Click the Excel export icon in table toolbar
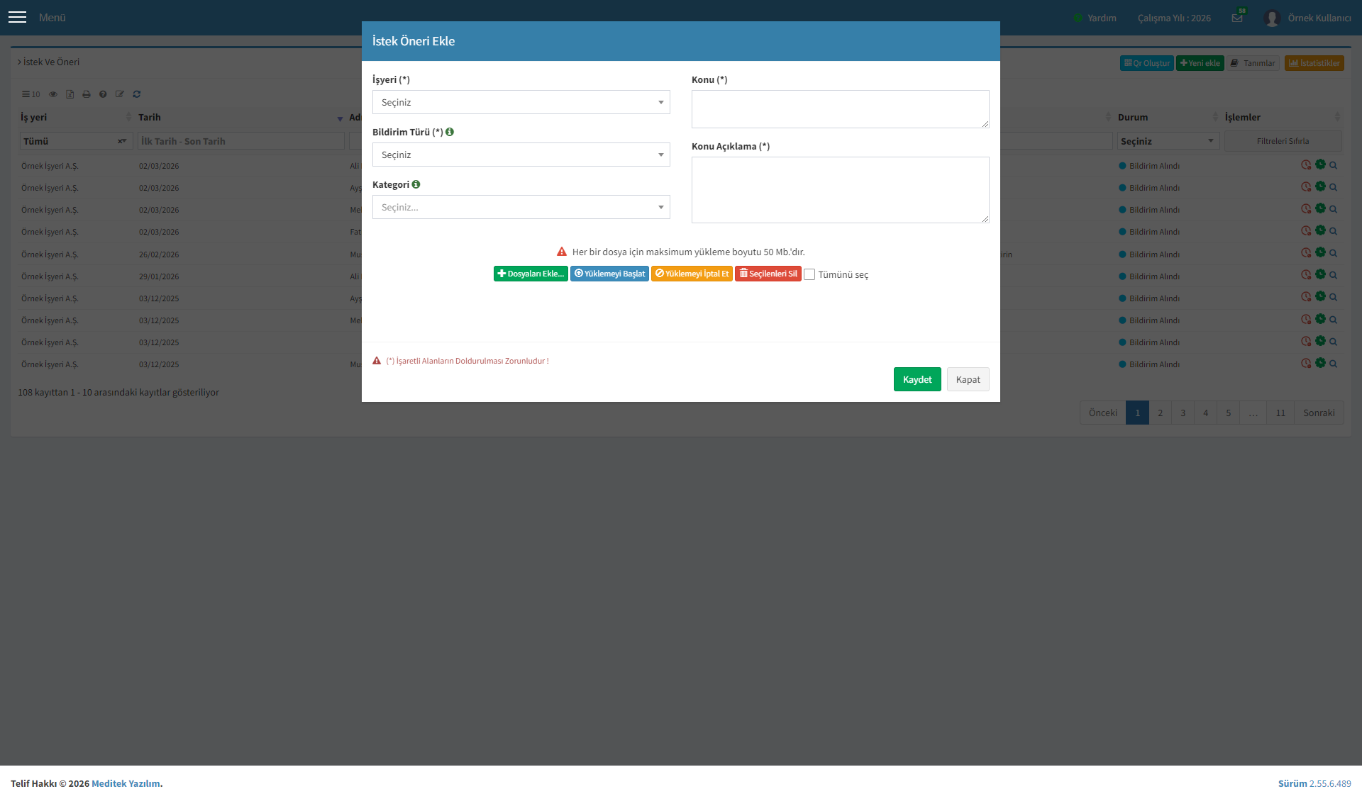1362x801 pixels. point(70,94)
